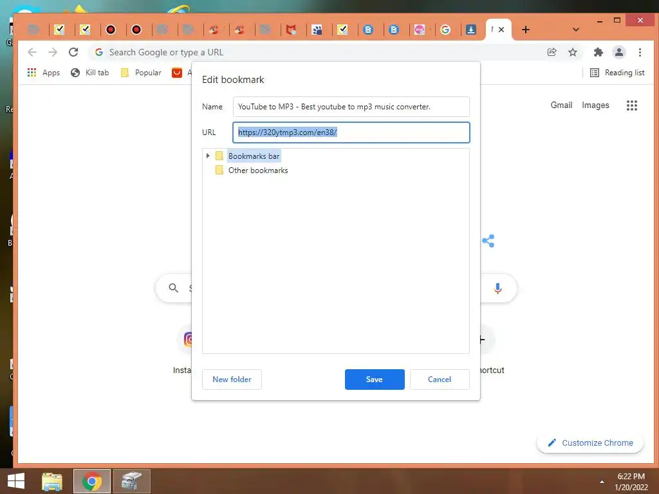Bookmark this tab with star icon
659x494 pixels.
572,52
